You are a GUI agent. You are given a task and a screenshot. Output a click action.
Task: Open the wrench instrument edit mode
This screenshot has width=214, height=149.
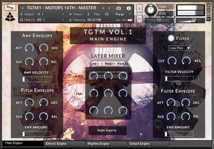coord(10,7)
